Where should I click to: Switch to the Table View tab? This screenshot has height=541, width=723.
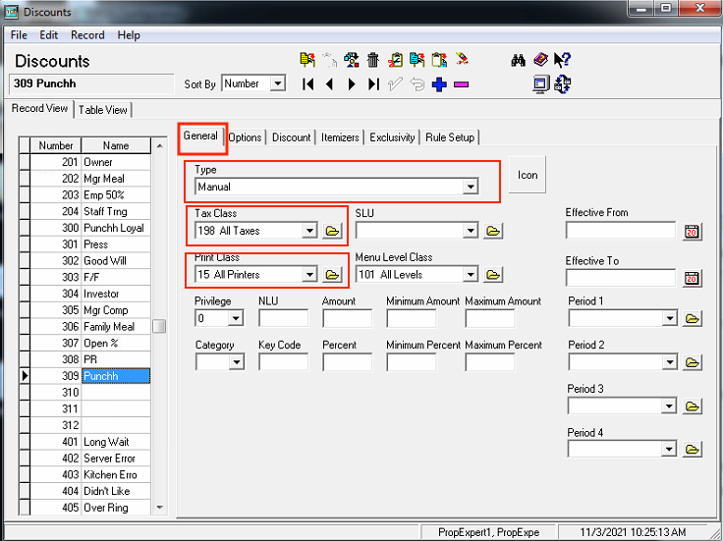[x=102, y=110]
